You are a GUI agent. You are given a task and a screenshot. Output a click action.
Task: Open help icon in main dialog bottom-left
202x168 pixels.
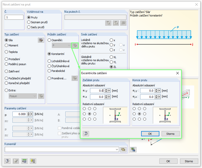point(7,161)
